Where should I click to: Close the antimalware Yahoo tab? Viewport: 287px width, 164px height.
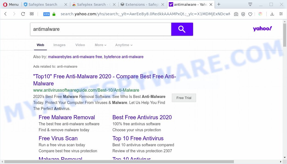(211, 5)
